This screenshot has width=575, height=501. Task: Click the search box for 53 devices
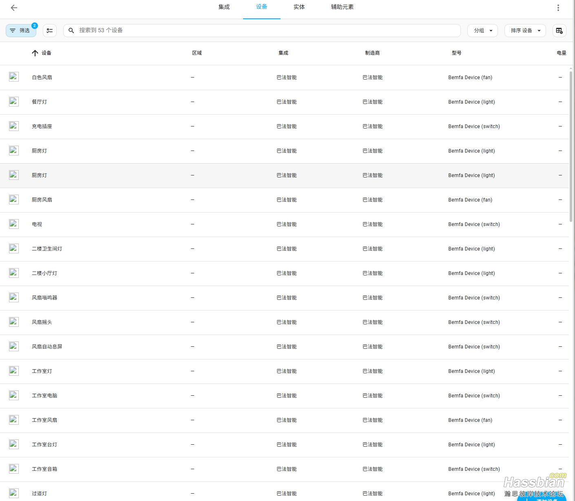(x=262, y=31)
